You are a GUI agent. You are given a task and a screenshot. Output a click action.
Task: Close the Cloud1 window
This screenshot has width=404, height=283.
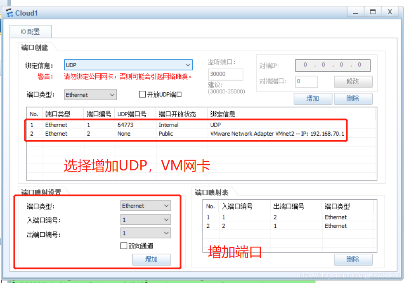click(x=390, y=12)
